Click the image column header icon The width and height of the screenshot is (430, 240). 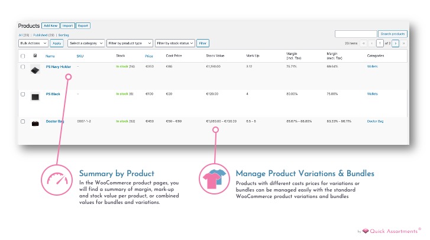point(35,56)
